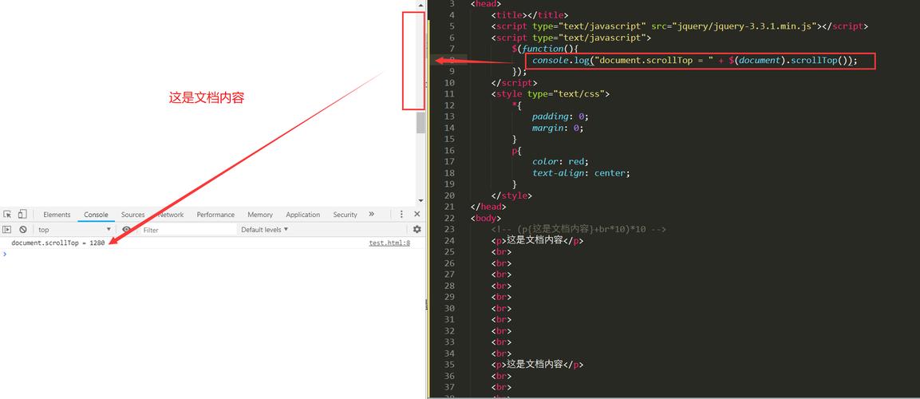Open the Application tab
This screenshot has height=399, width=920.
[302, 215]
